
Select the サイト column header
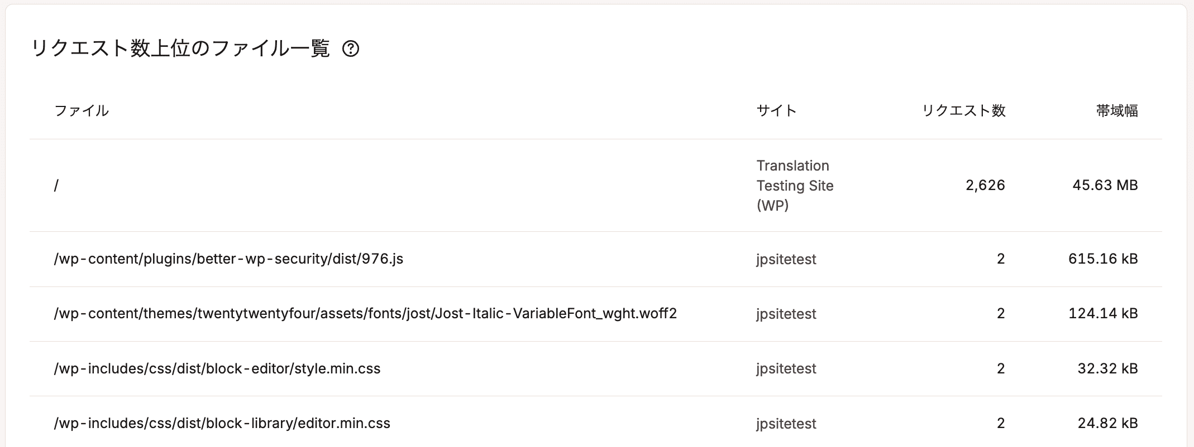pyautogui.click(x=776, y=111)
